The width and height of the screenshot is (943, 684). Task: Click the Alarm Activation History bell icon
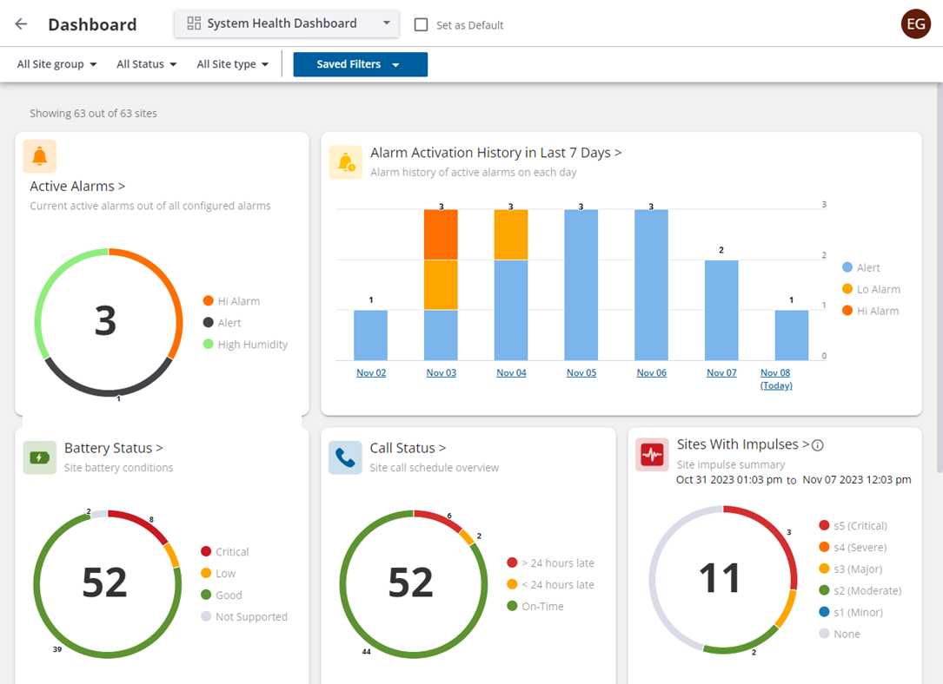(x=346, y=162)
